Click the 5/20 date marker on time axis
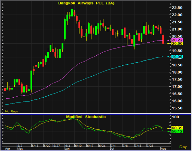This screenshot has width=192, height=151. tap(47, 146)
